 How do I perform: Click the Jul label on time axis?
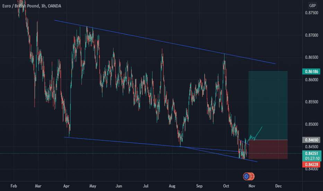click(x=146, y=186)
